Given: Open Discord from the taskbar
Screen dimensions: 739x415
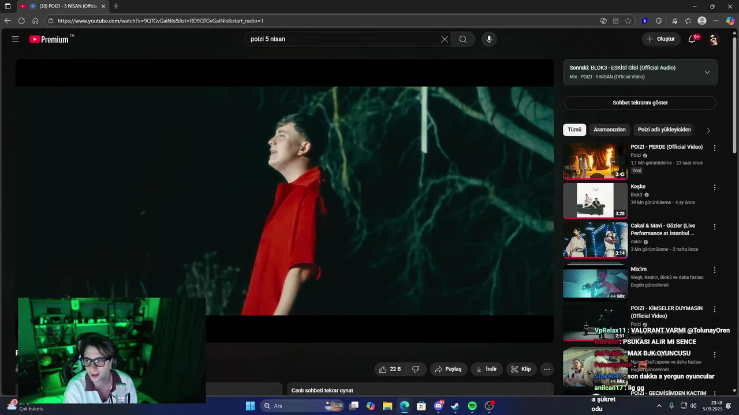Looking at the screenshot, I should tap(438, 406).
